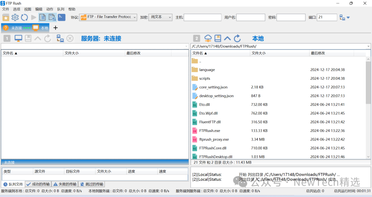Add a new tab with the plus button
Image resolution: width=372 pixels, height=197 pixels.
55,28
